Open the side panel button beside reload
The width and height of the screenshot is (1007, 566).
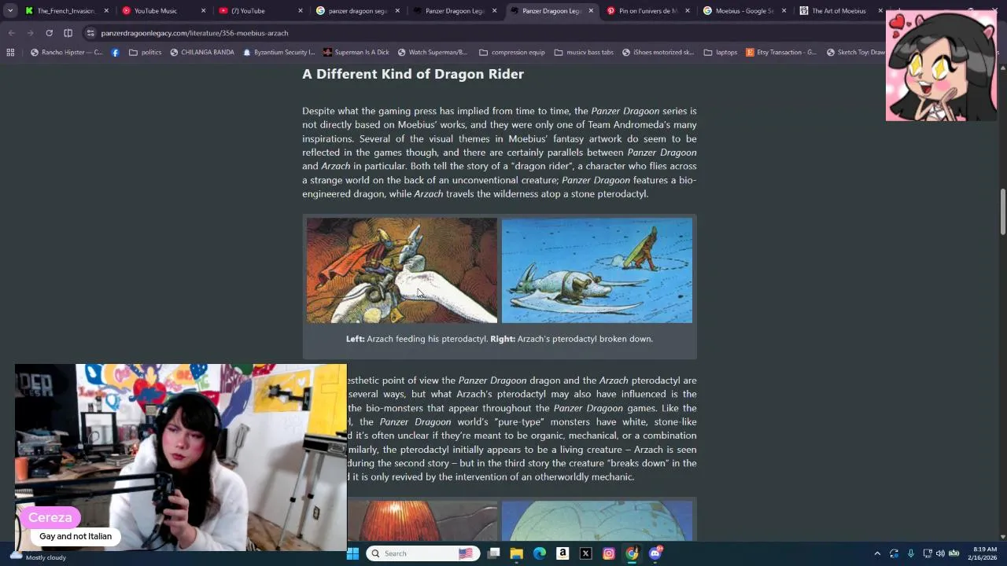pyautogui.click(x=68, y=33)
